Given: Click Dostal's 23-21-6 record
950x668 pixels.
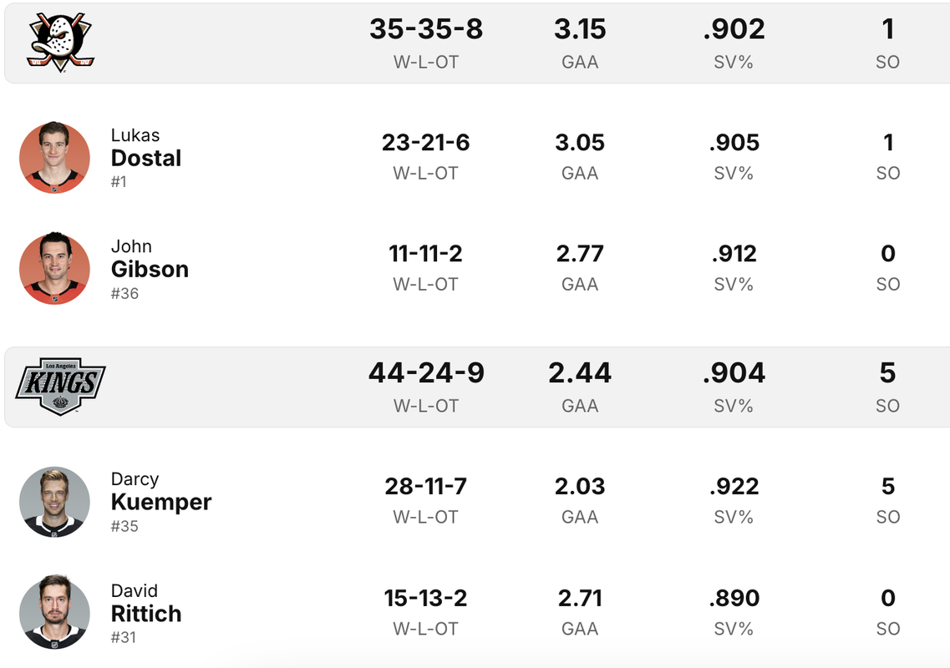Looking at the screenshot, I should click(426, 142).
